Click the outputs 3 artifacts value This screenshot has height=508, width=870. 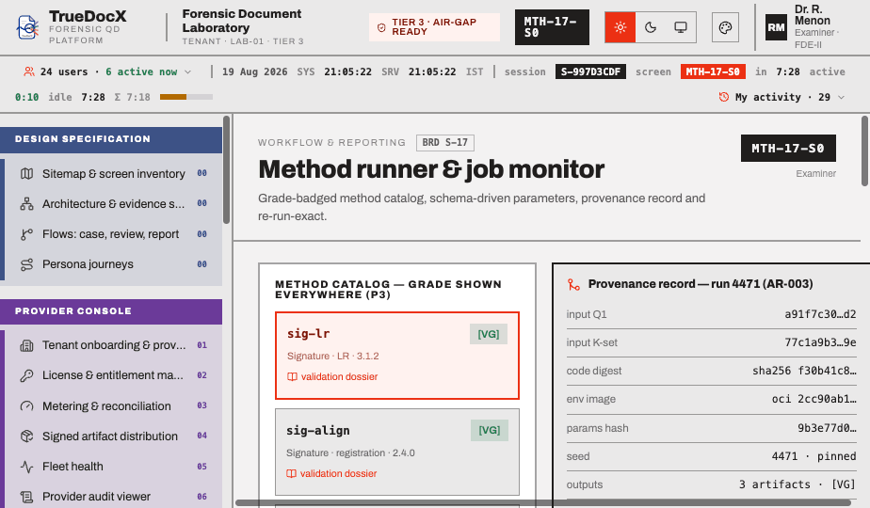click(797, 484)
